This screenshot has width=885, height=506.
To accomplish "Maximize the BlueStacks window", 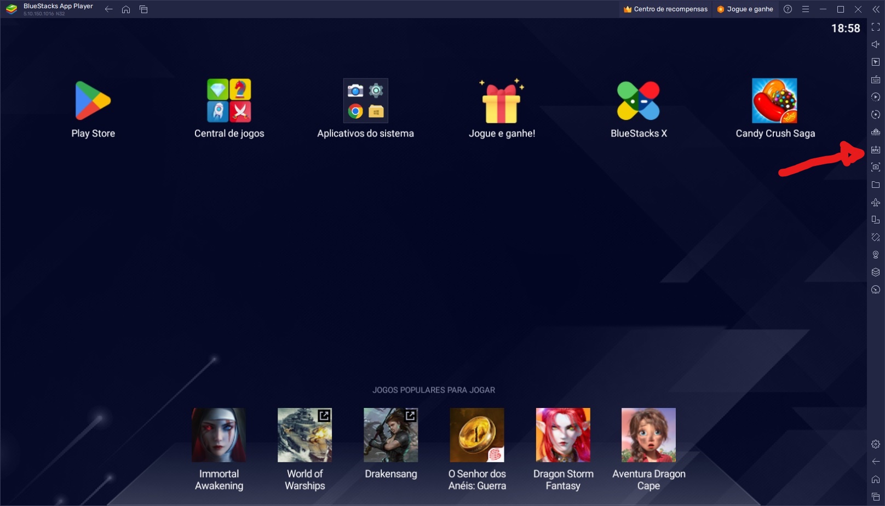I will pyautogui.click(x=840, y=9).
